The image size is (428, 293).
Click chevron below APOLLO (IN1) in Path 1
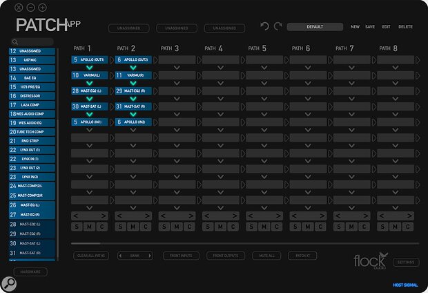(89, 130)
